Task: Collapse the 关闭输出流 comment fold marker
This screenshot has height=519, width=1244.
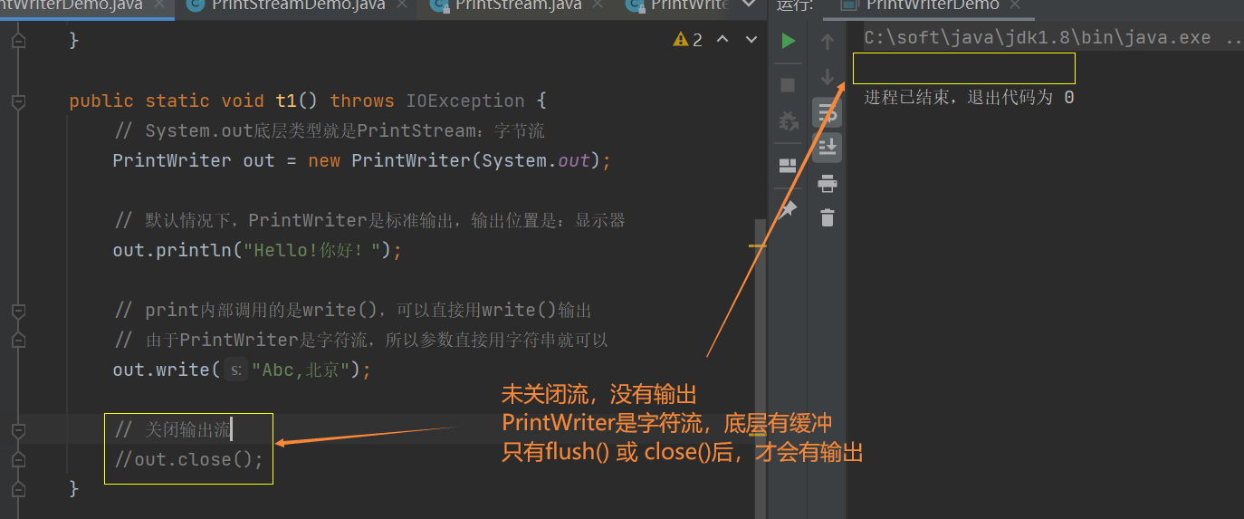Action: [x=17, y=430]
